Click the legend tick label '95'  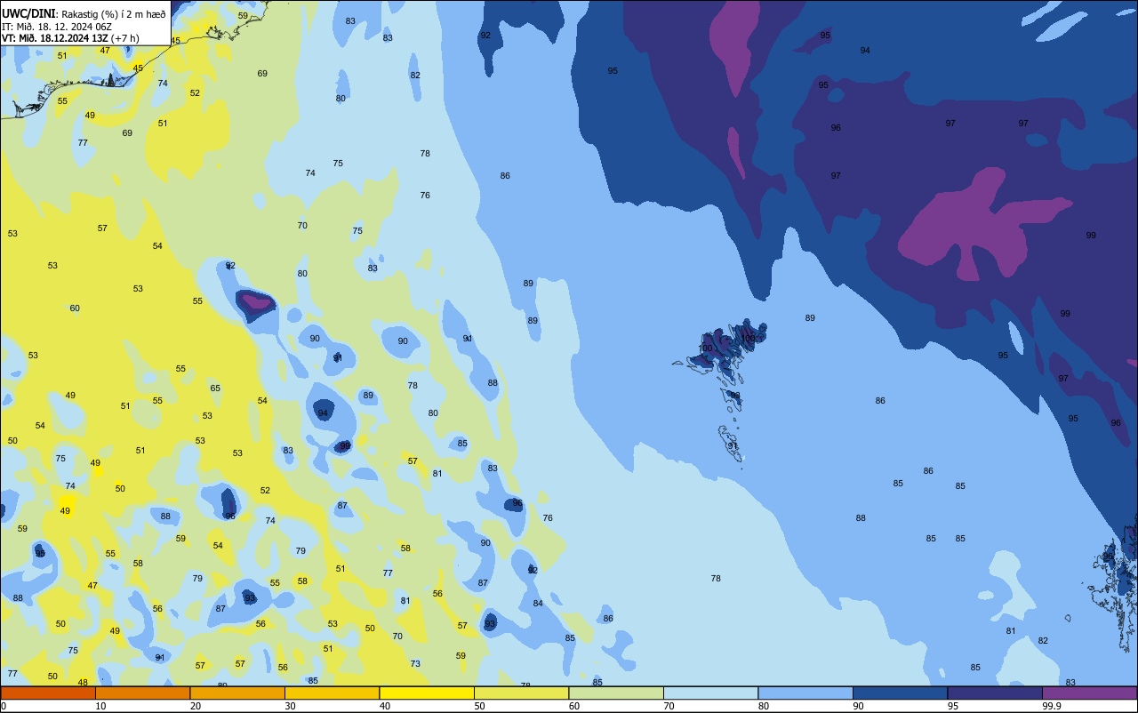point(953,706)
